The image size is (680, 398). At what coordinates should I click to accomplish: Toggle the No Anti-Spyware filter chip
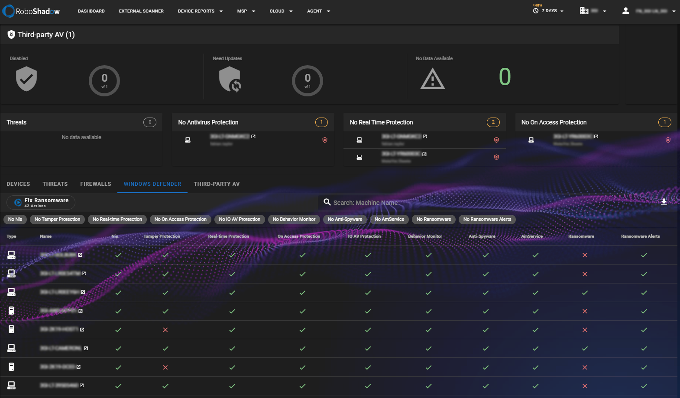click(x=345, y=220)
